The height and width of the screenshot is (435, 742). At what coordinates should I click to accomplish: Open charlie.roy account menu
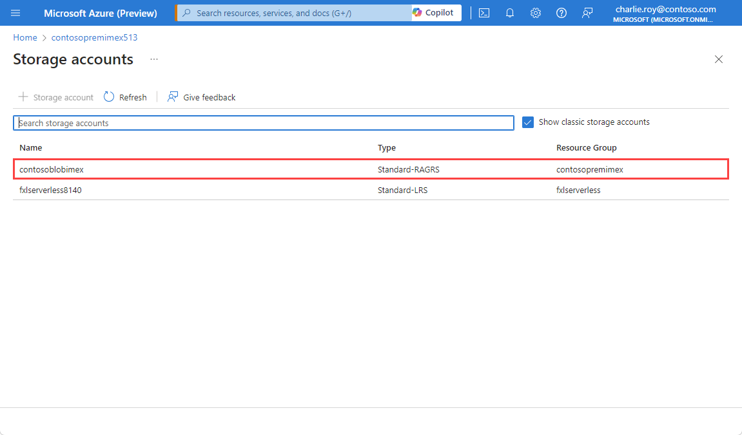click(665, 13)
